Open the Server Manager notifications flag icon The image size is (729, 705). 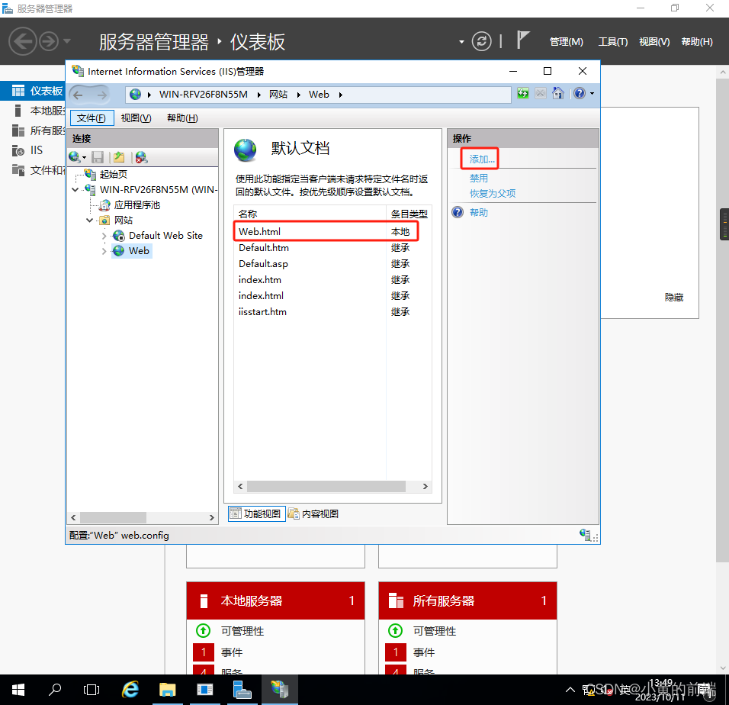[x=524, y=41]
